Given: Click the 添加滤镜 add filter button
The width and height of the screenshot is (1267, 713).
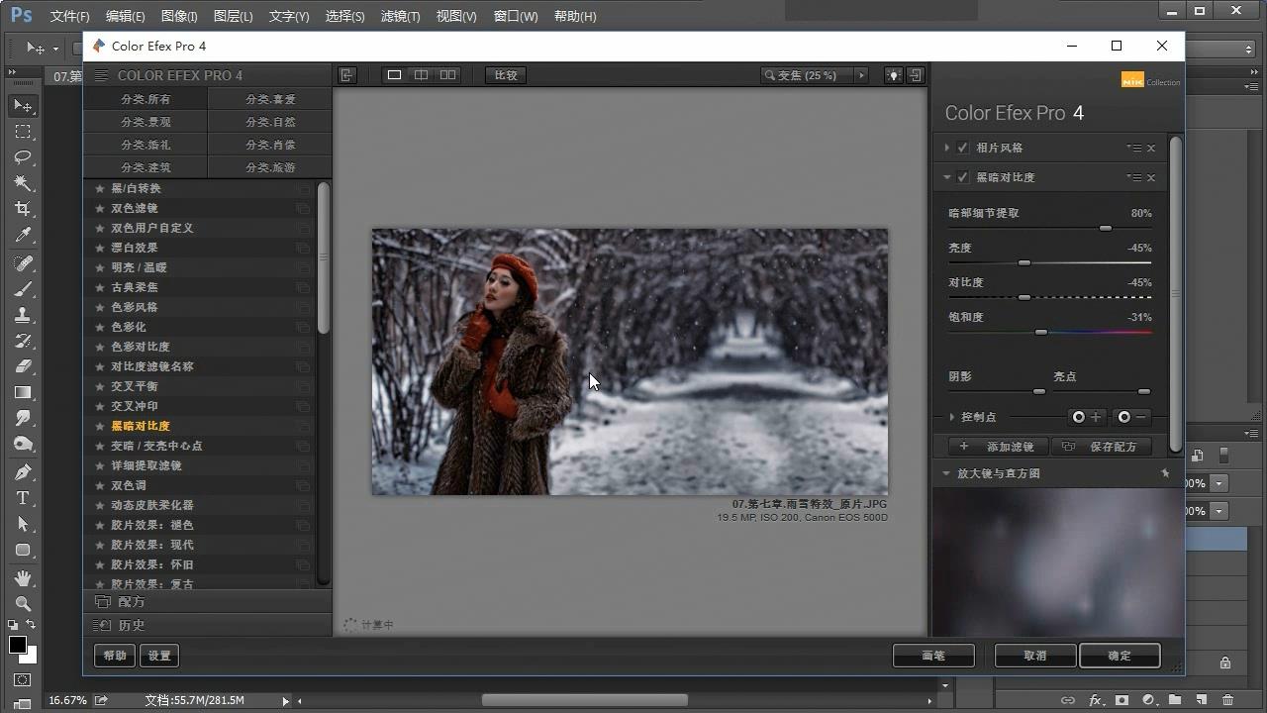Looking at the screenshot, I should (x=1000, y=447).
